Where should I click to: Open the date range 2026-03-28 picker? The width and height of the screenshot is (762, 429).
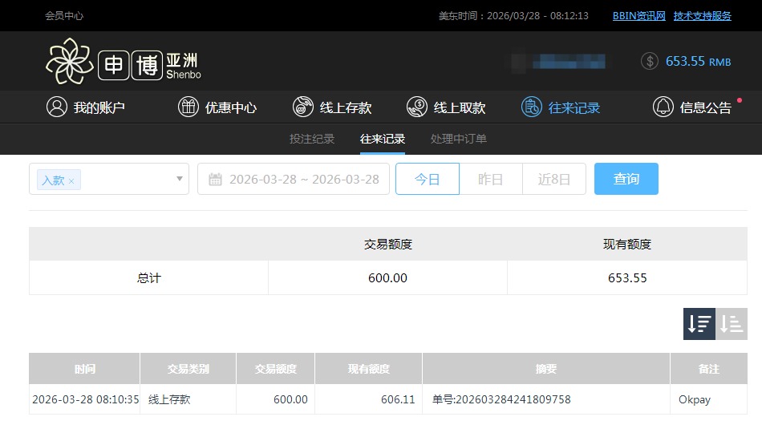294,179
